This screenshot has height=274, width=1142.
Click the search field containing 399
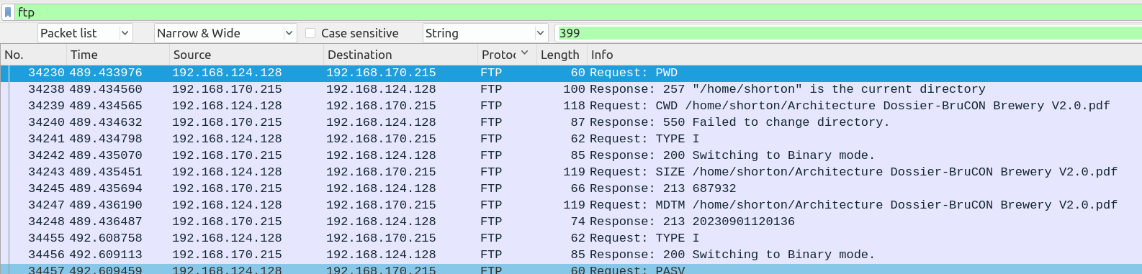(849, 33)
